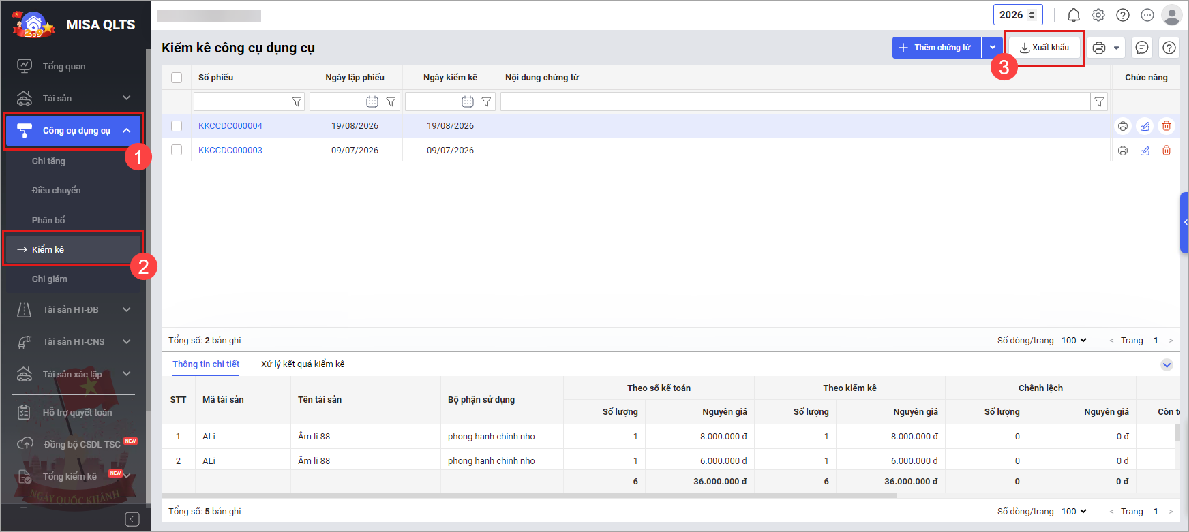Delete voucher KKCCDC000004 with trash icon

[x=1167, y=126]
